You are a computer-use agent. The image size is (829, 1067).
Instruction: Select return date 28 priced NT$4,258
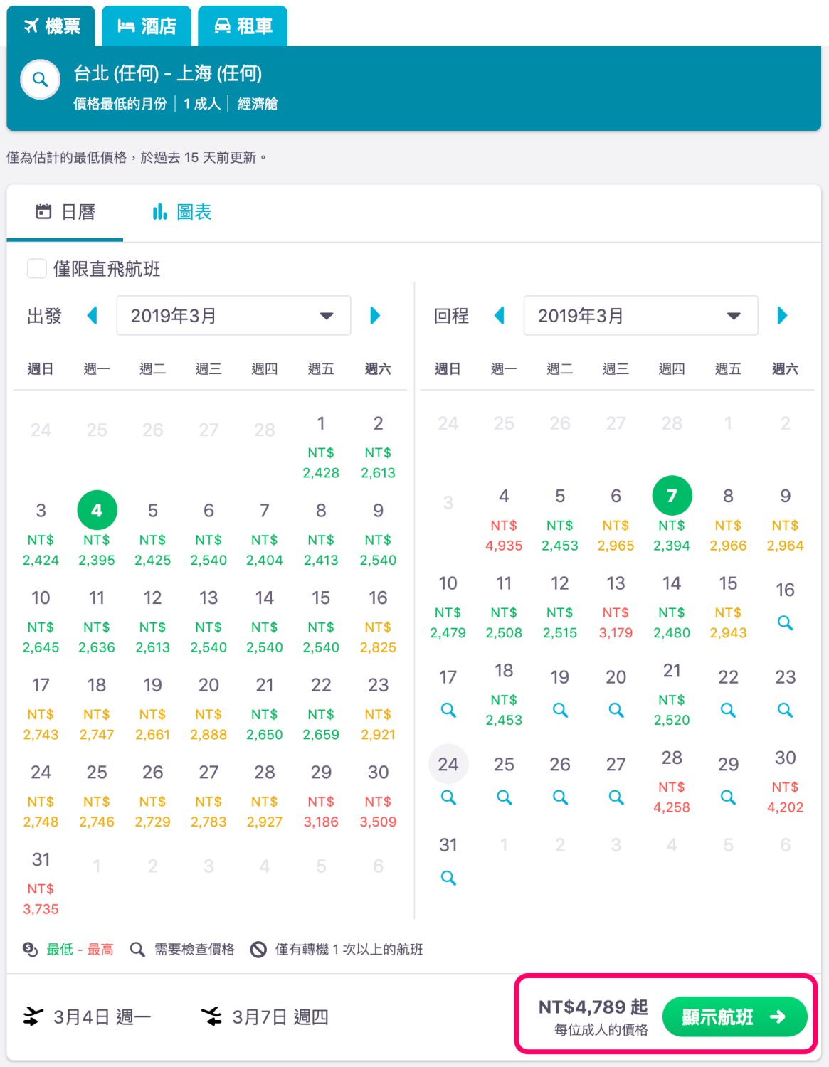tap(672, 782)
